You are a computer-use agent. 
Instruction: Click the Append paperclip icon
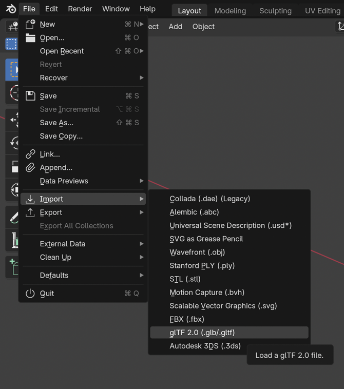(x=30, y=167)
